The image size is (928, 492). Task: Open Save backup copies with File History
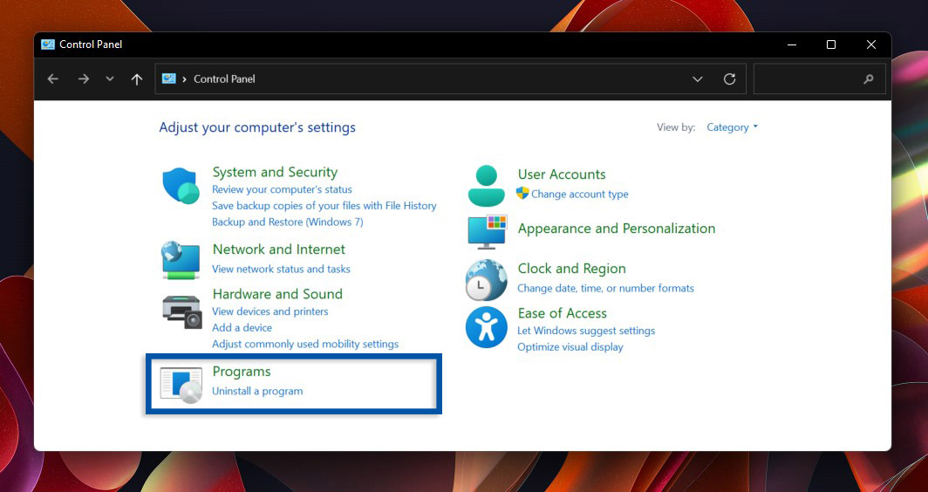pos(324,206)
